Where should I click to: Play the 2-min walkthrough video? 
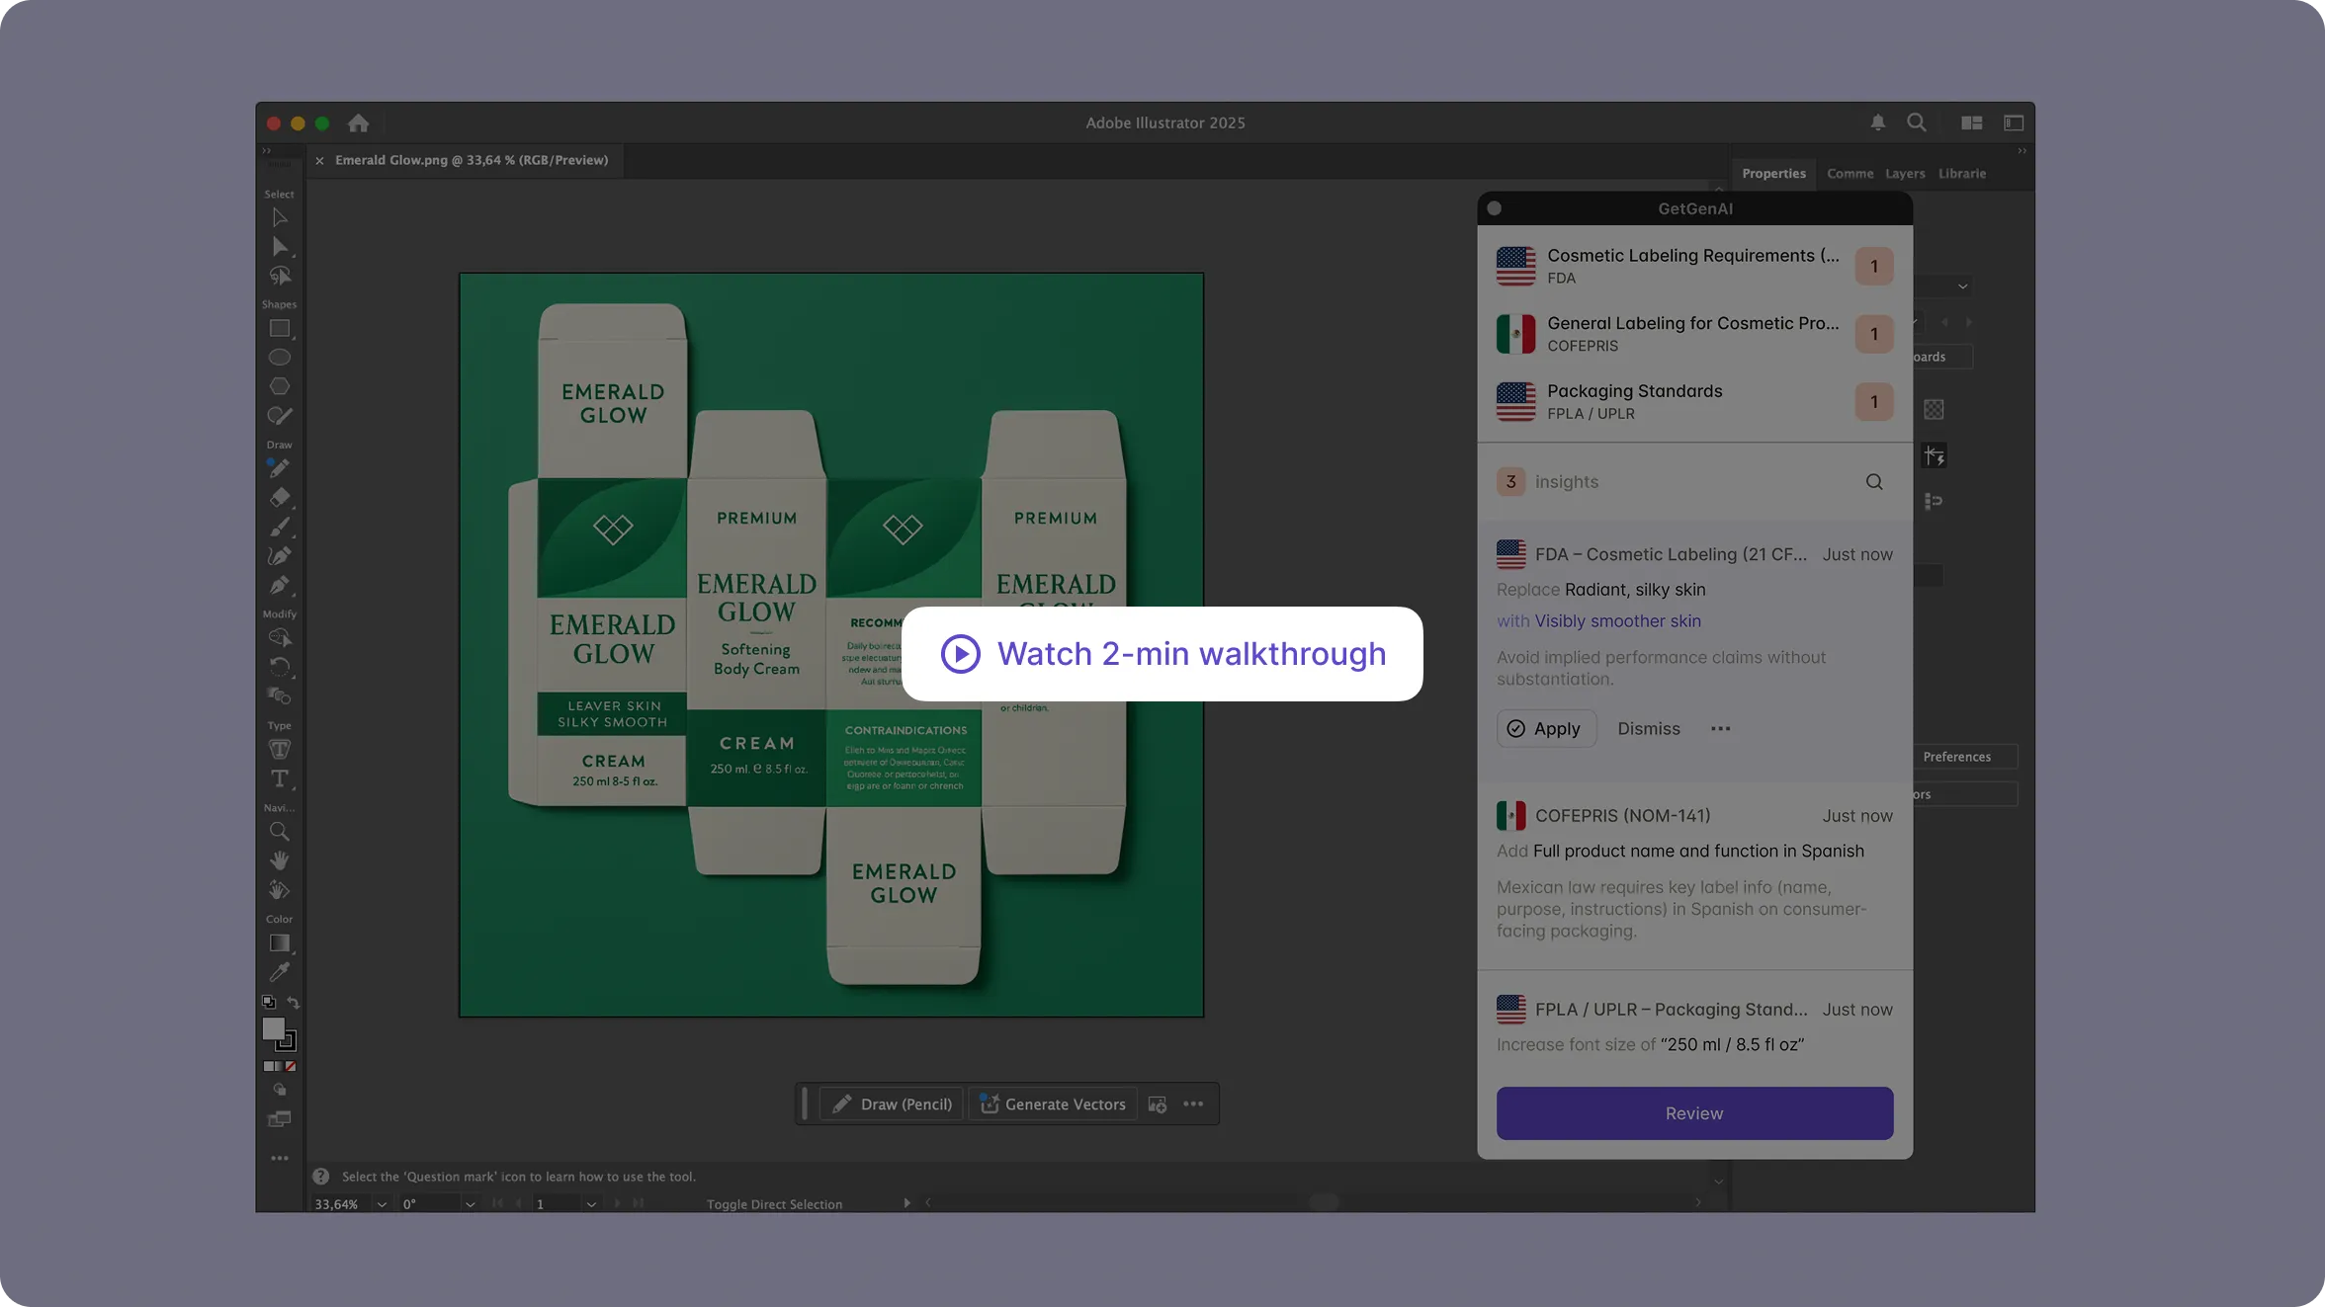coord(1162,654)
